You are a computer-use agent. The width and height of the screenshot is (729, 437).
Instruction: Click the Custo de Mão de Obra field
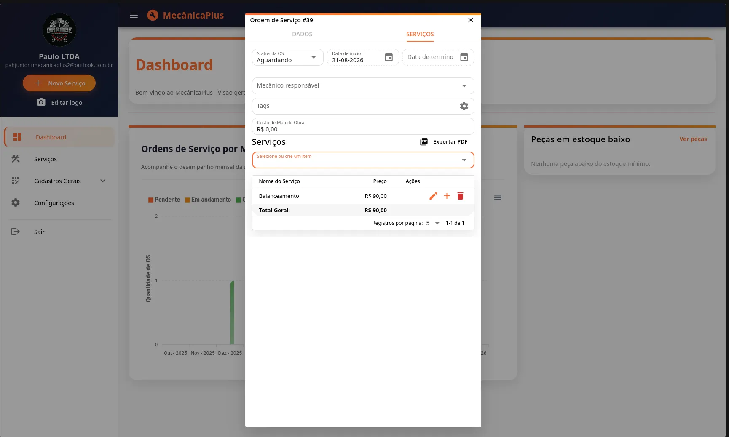363,126
